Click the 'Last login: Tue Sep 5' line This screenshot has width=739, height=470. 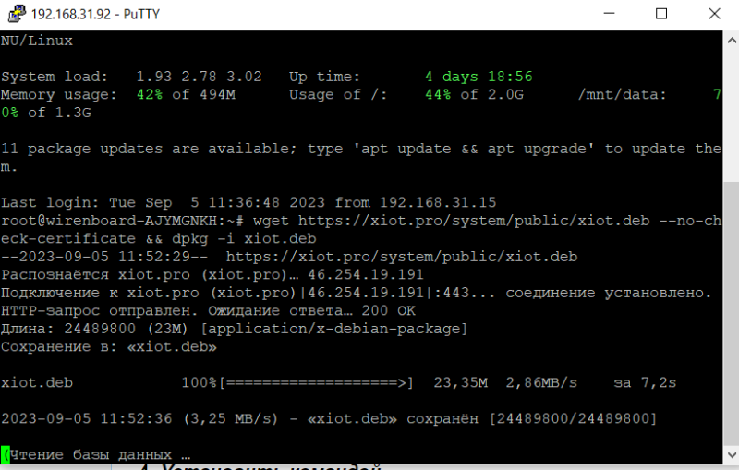click(x=248, y=202)
